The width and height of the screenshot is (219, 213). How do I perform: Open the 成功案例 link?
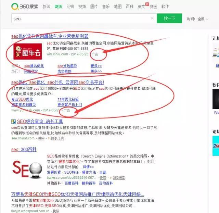tap(64, 71)
